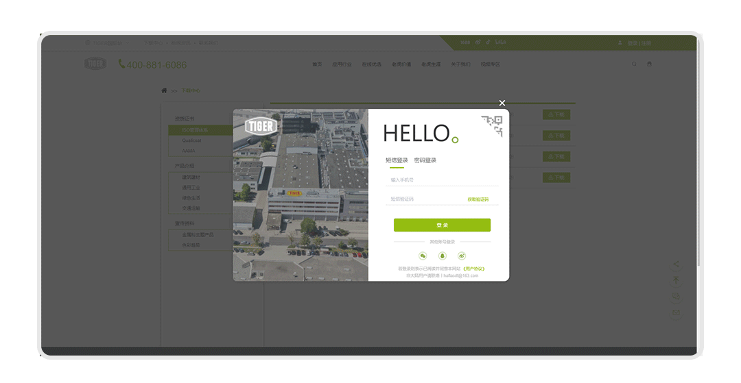Click the green 登录 button

(442, 225)
